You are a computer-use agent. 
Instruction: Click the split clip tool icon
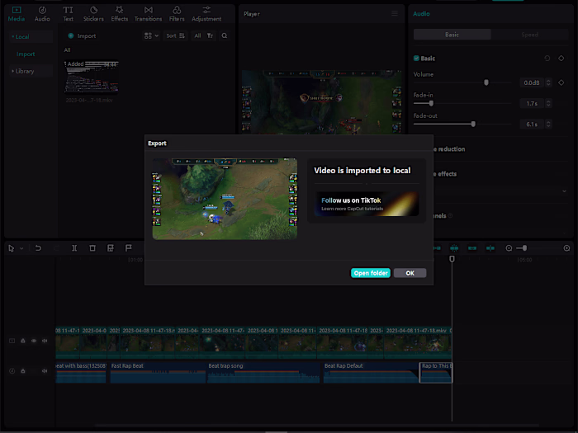pos(74,248)
